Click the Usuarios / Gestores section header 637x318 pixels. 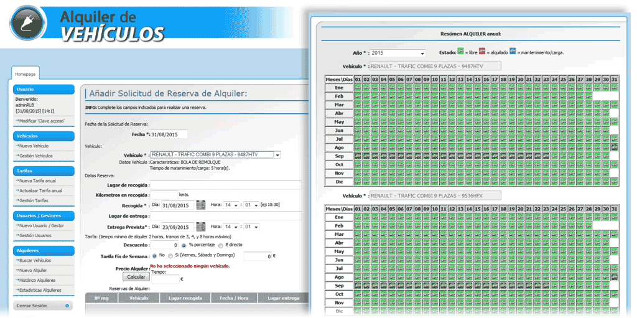pos(44,215)
